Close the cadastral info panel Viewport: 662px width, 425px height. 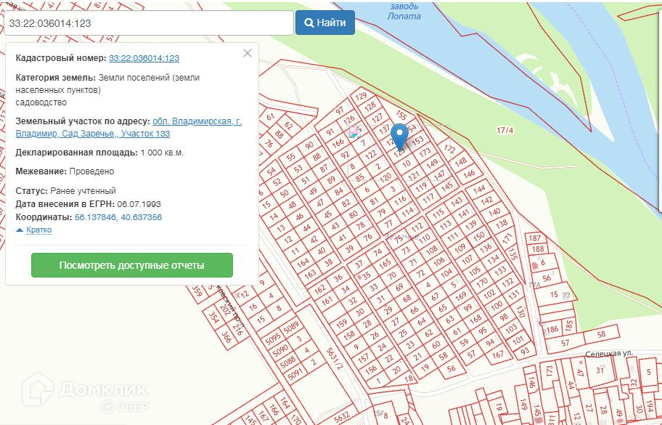point(248,53)
